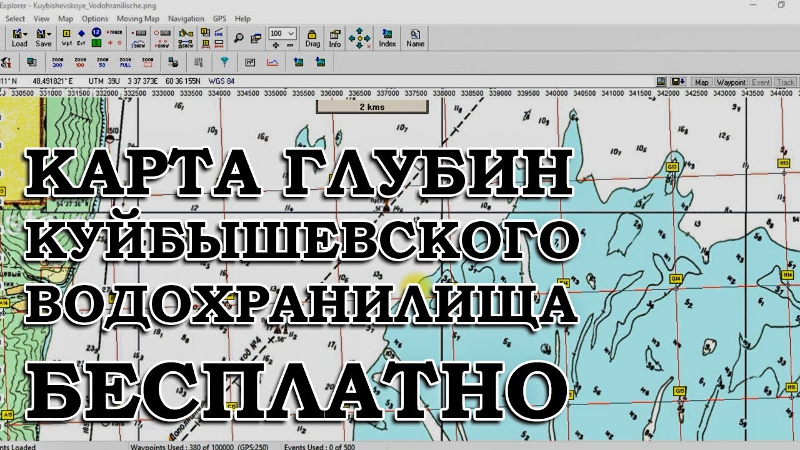
Task: Click the ZOOM 200 button
Action: (57, 62)
